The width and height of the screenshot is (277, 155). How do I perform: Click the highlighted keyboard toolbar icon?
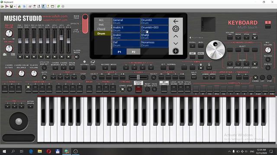(43, 6)
